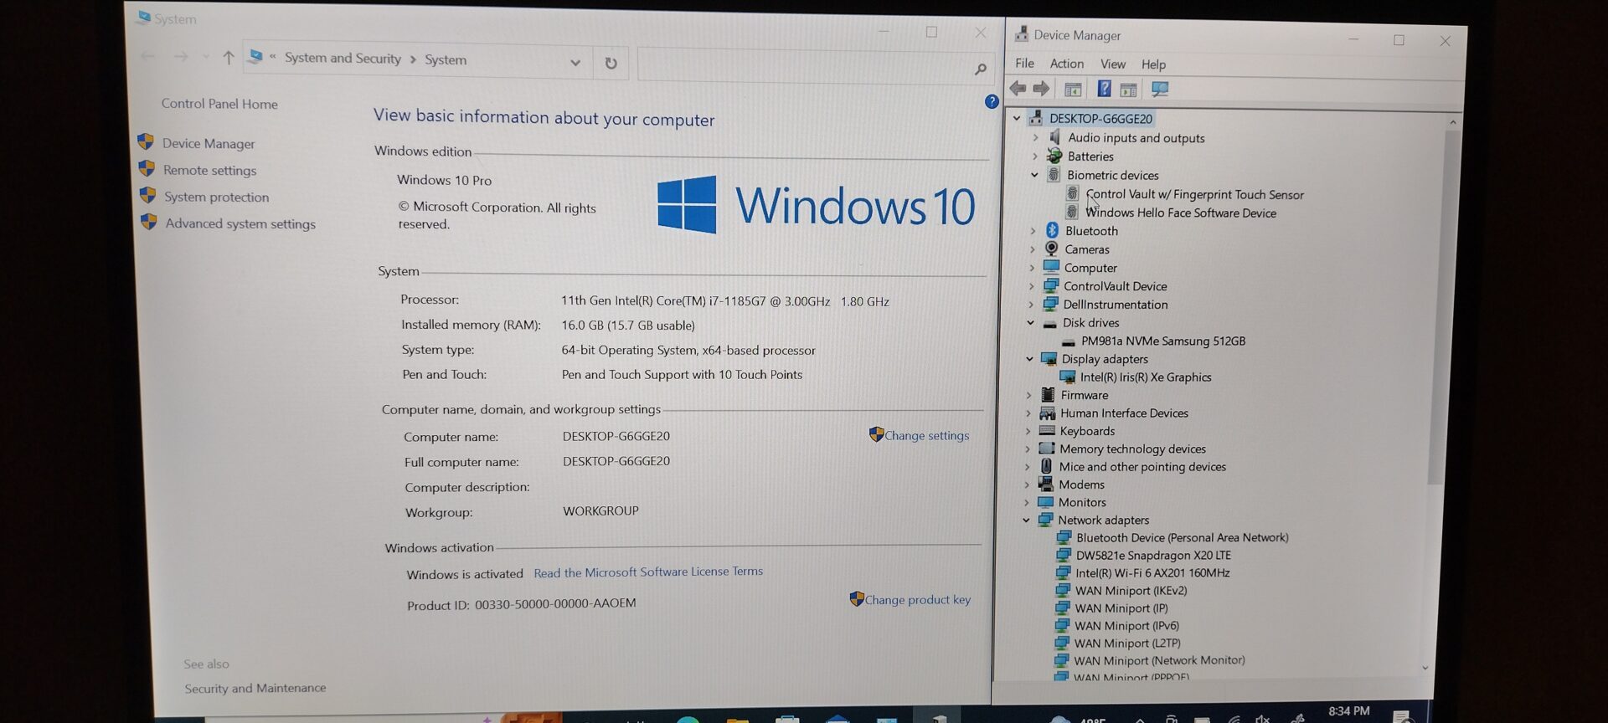The height and width of the screenshot is (723, 1608).
Task: Click the Intel Wi-Fi 6 AX201 adapter icon
Action: 1063,572
